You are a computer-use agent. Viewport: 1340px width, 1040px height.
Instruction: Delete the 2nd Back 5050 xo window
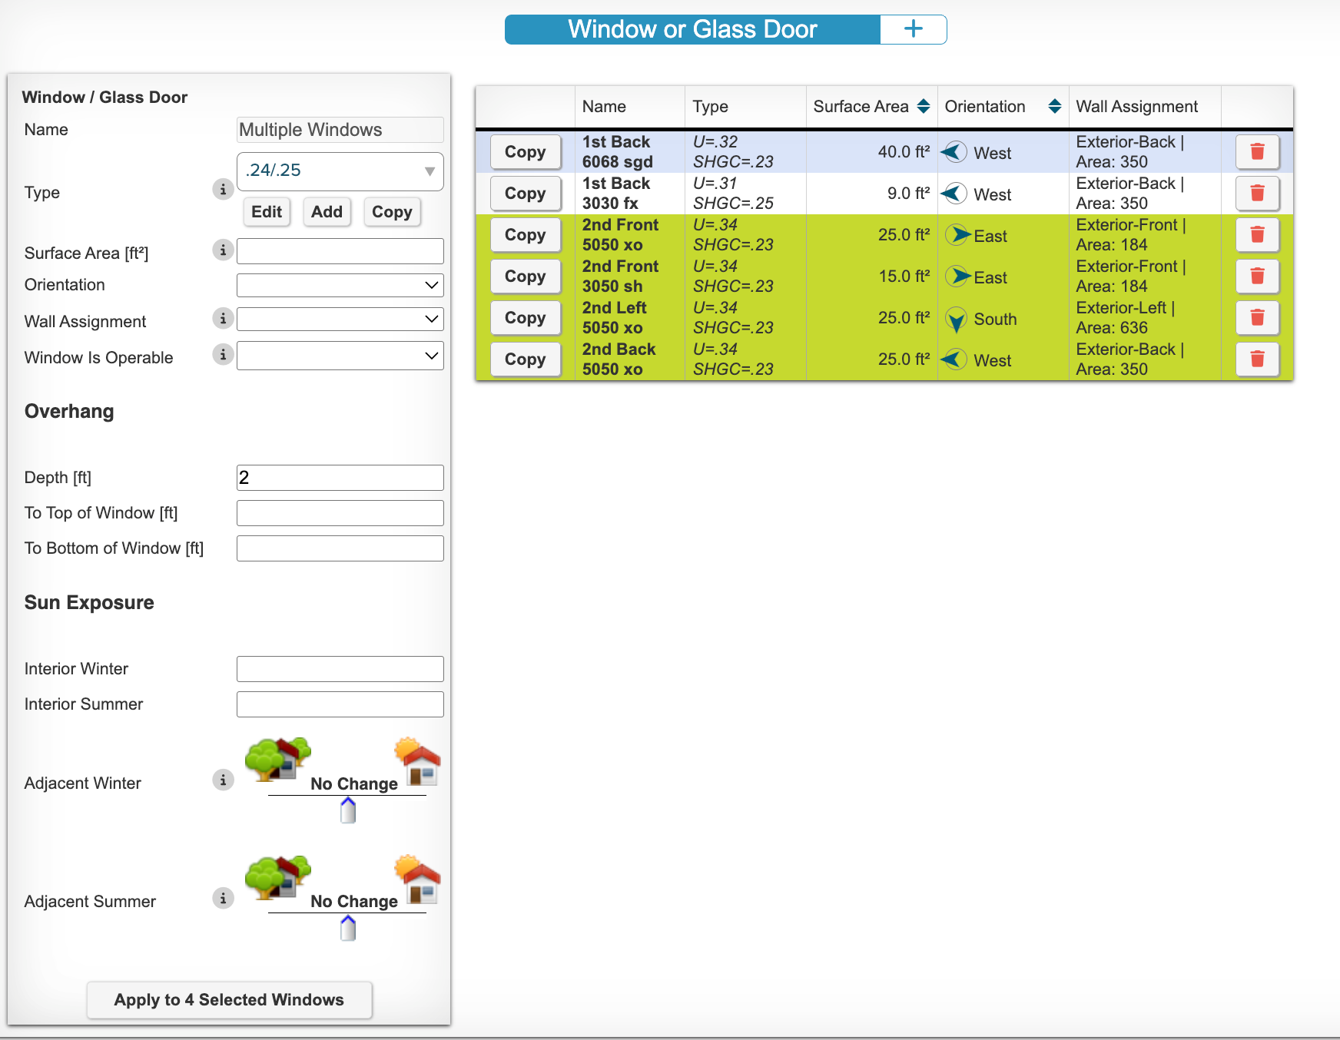[x=1257, y=359]
